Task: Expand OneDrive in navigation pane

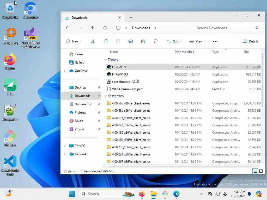Action: pos(65,71)
